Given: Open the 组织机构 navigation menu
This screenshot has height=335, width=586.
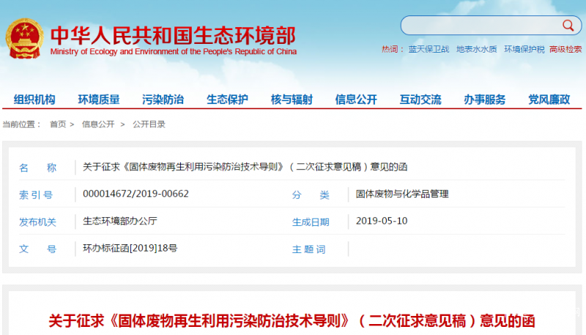Looking at the screenshot, I should pos(34,99).
